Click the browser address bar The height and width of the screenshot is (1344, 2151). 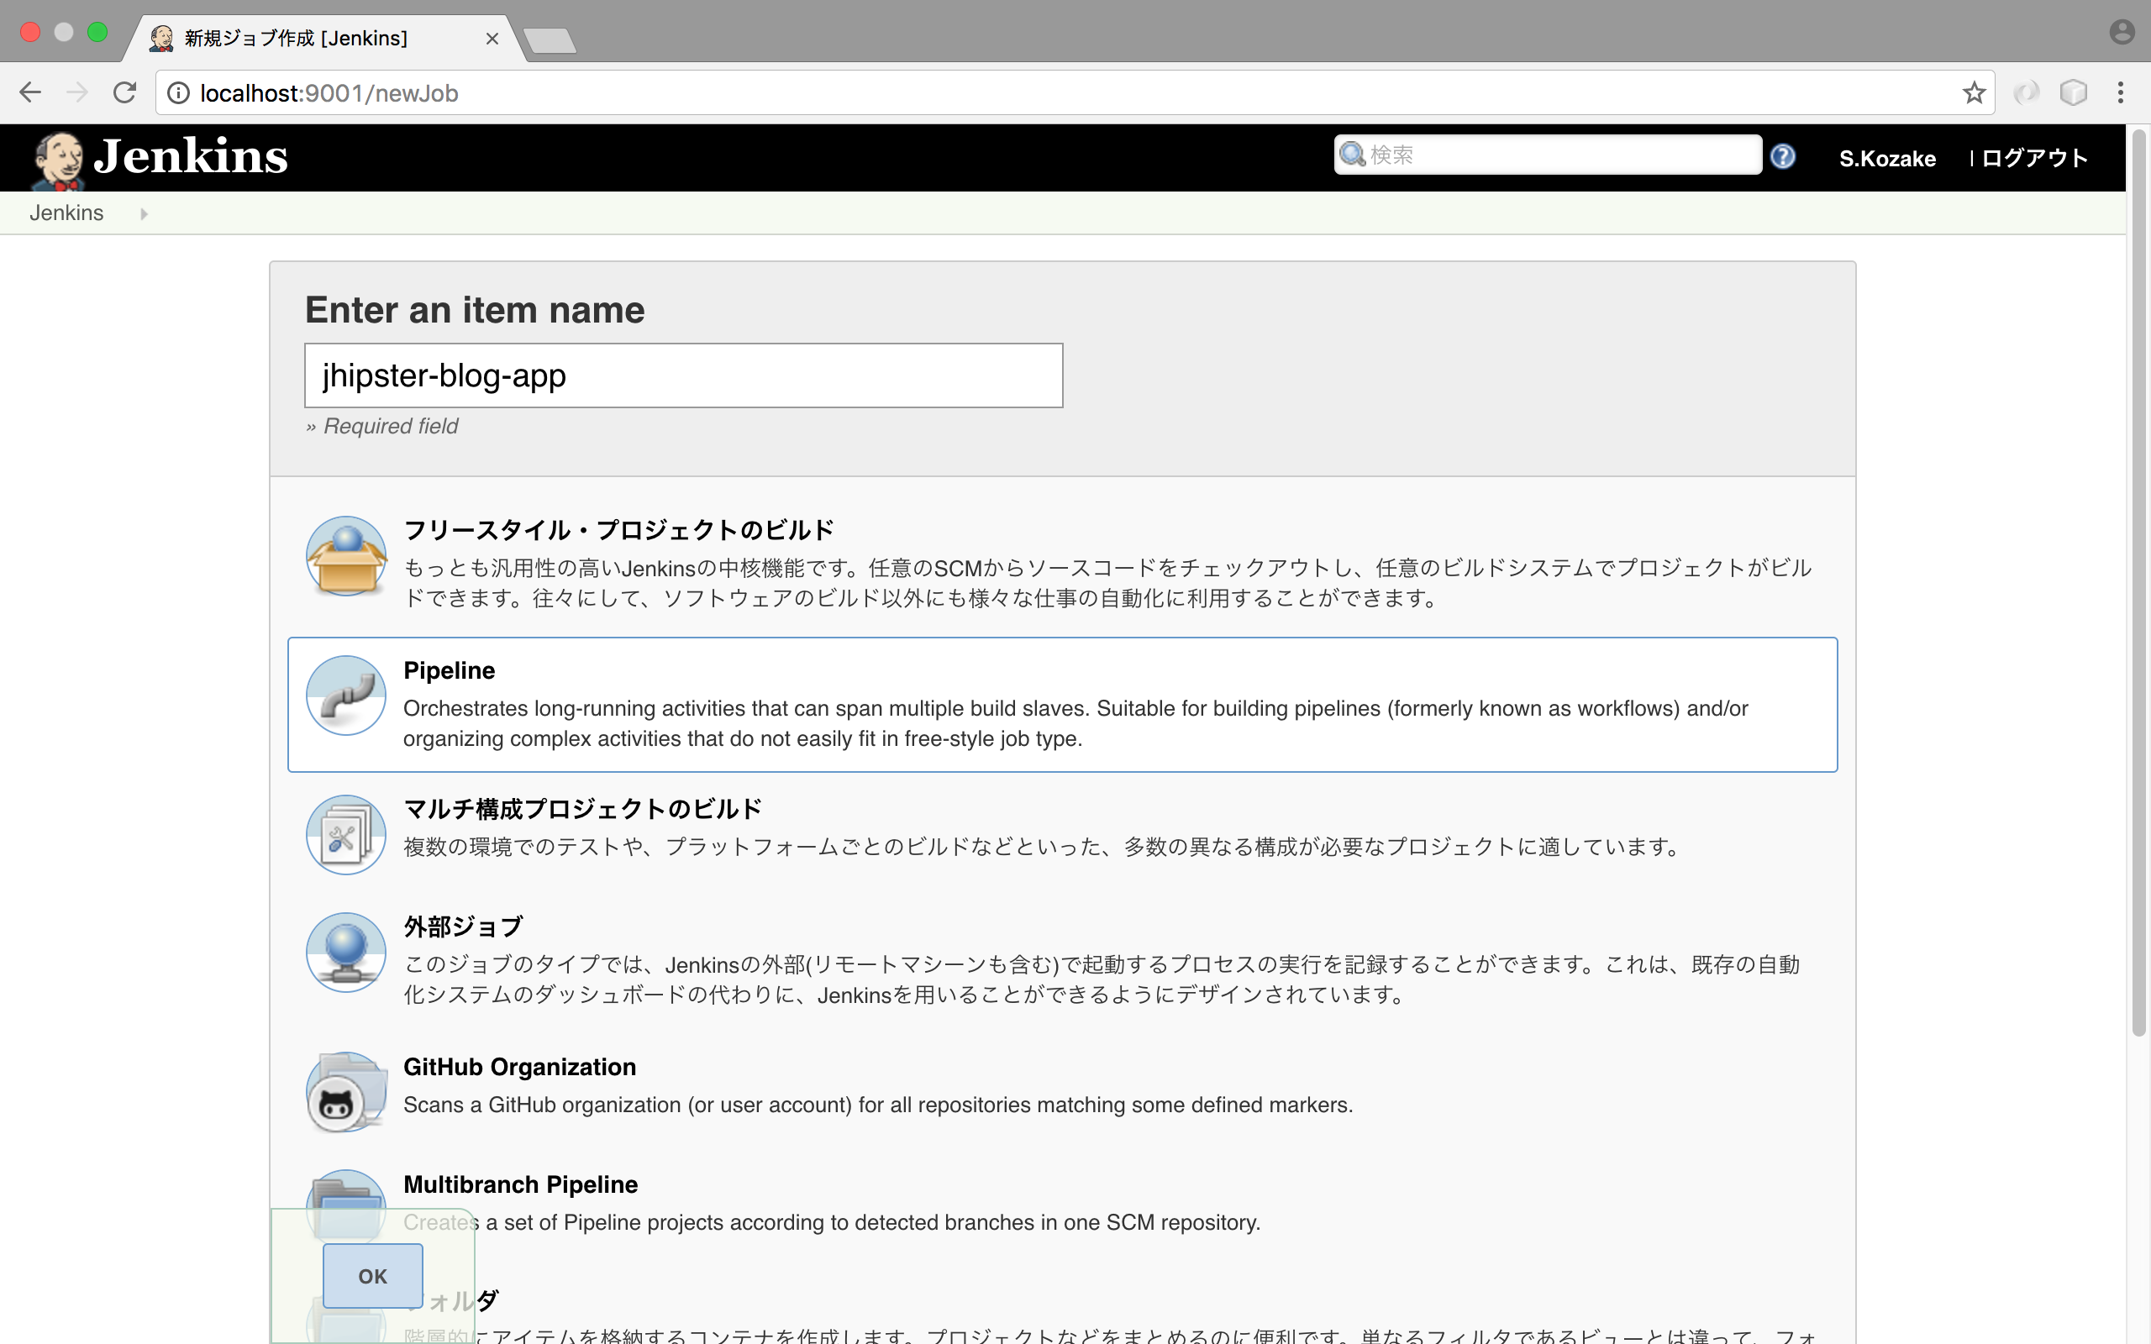point(1075,92)
